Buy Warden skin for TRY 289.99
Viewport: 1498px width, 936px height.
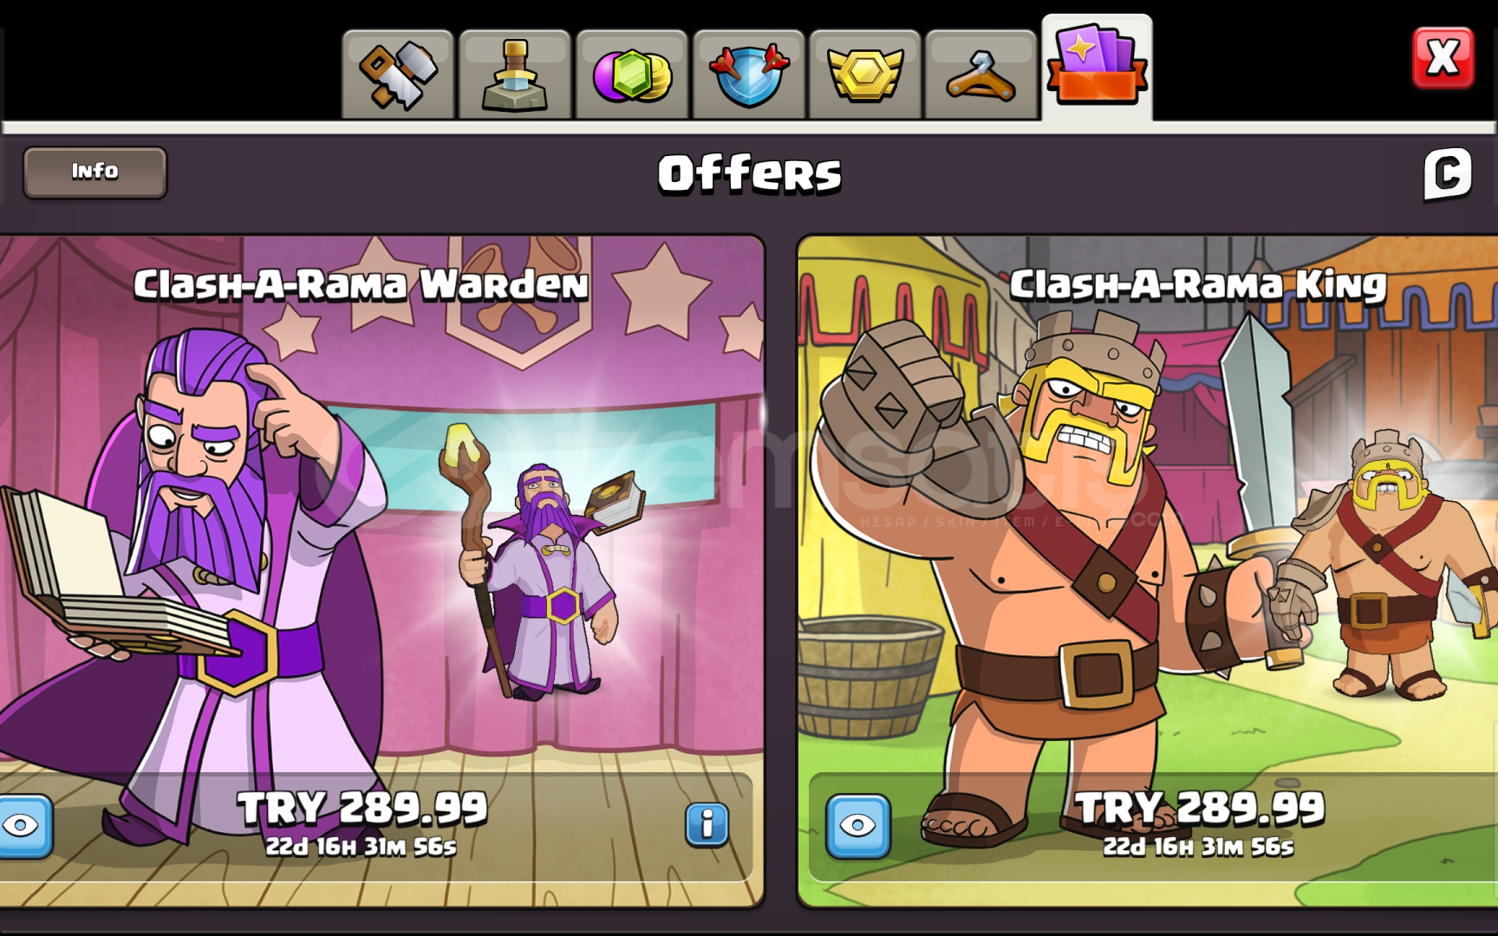(x=362, y=808)
